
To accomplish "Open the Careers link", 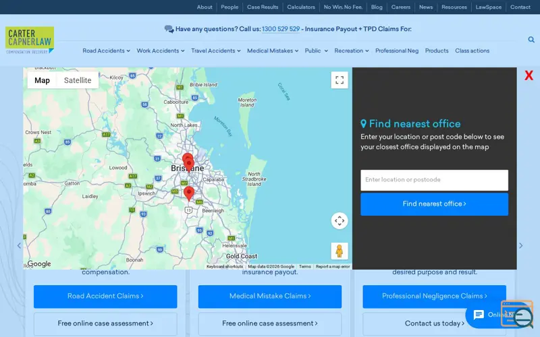I will click(400, 7).
